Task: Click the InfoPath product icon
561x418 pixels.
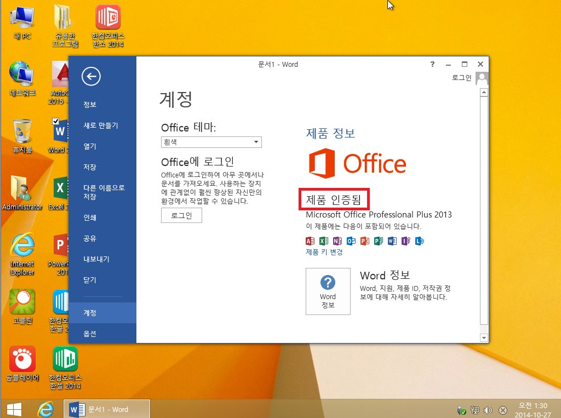Action: 405,241
